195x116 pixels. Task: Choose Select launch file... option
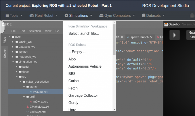click(84, 34)
